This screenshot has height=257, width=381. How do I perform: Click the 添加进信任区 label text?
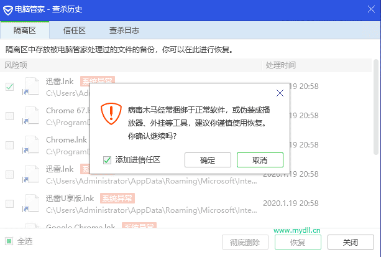[138, 160]
